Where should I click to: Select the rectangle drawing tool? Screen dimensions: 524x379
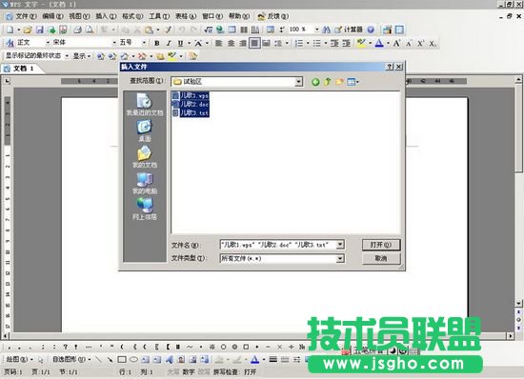[x=122, y=359]
